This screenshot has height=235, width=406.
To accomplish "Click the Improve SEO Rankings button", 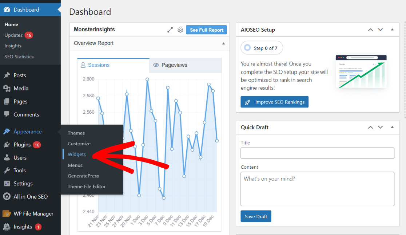I will point(274,102).
